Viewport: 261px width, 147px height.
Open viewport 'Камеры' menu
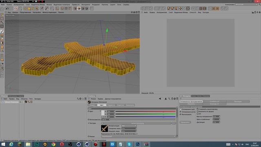[15, 12]
